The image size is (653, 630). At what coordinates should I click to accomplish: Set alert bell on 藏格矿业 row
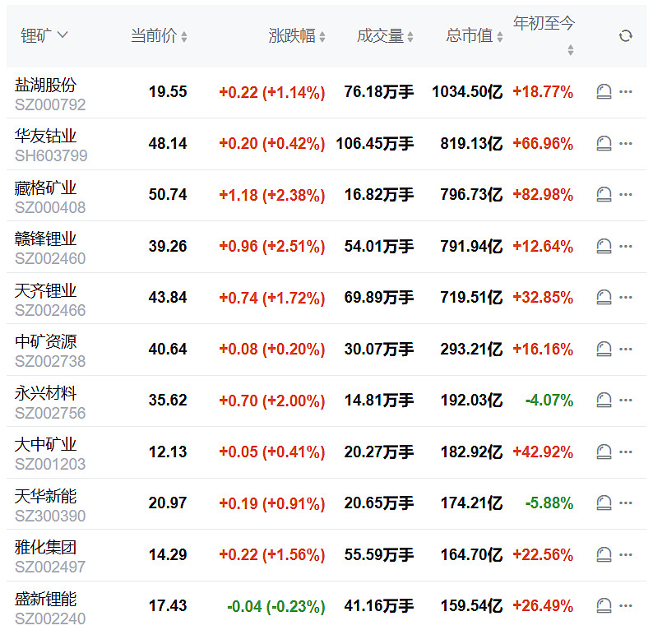[604, 194]
